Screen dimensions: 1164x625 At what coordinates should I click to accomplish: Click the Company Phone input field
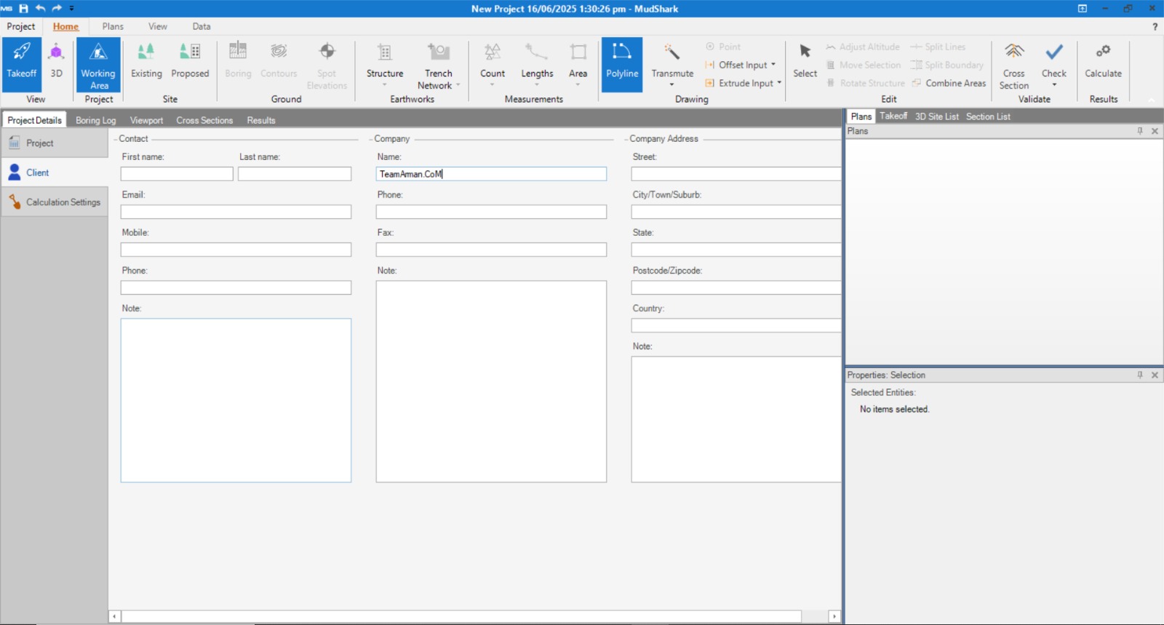pyautogui.click(x=491, y=212)
